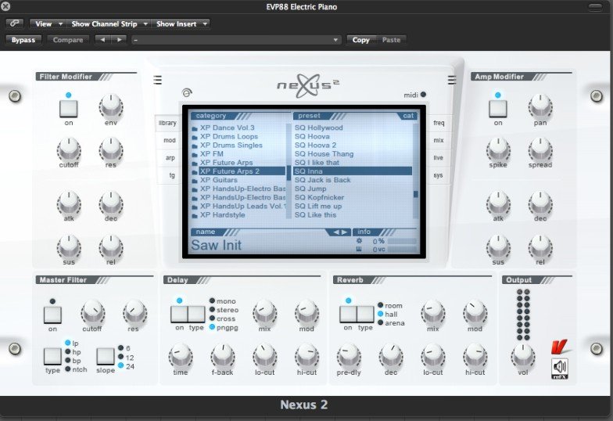This screenshot has height=421, width=613.
Task: Switch to the library tab
Action: pos(167,123)
